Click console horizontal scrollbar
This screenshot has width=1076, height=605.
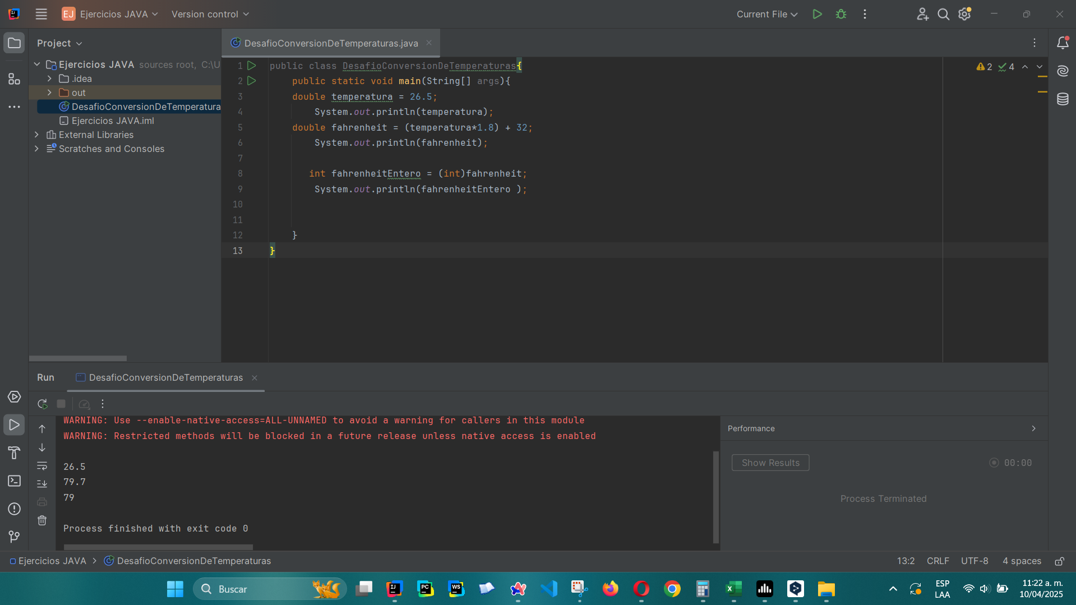pyautogui.click(x=158, y=547)
